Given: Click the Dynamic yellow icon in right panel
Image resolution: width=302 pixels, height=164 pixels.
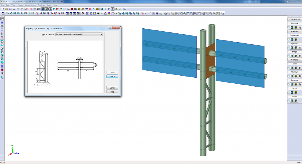Looking at the screenshot, I should point(296,48).
